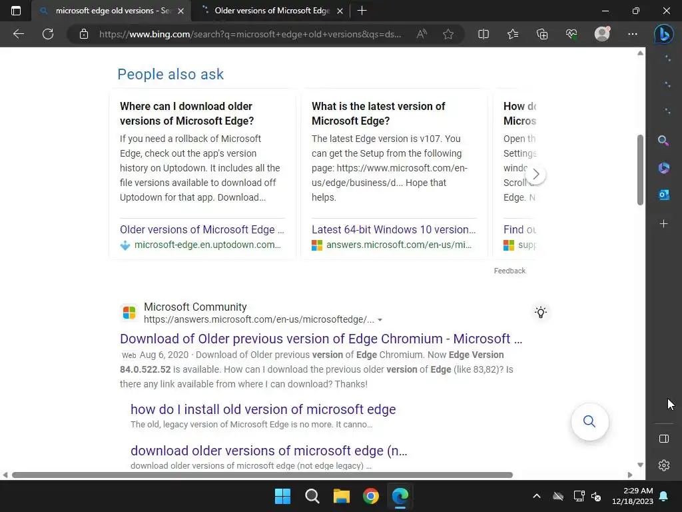Open sidebar settings gear
Screen dimensions: 682x512
[664, 465]
